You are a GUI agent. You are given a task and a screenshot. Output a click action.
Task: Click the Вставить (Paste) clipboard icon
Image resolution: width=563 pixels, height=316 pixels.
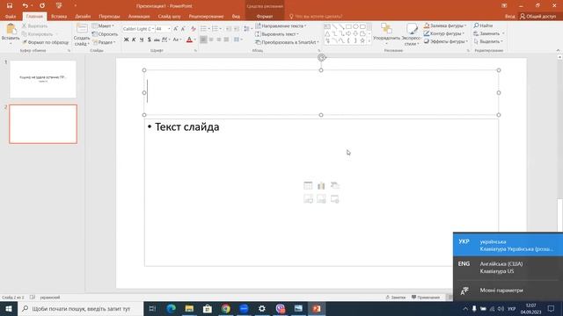(11, 29)
